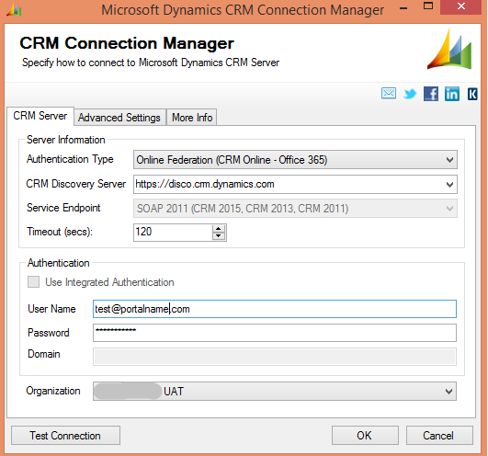Click the KingswaySoft K icon

point(472,94)
